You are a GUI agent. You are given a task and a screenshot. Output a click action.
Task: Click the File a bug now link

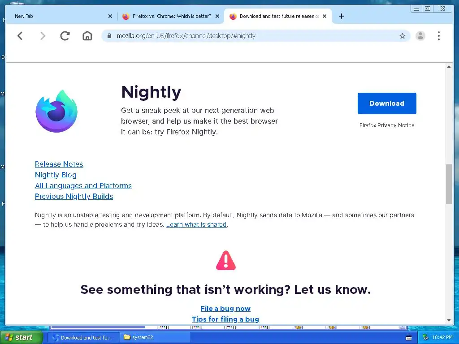(x=225, y=309)
